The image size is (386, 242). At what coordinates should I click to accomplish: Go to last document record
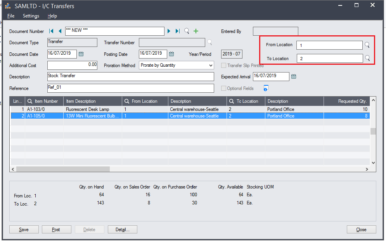pos(178,31)
